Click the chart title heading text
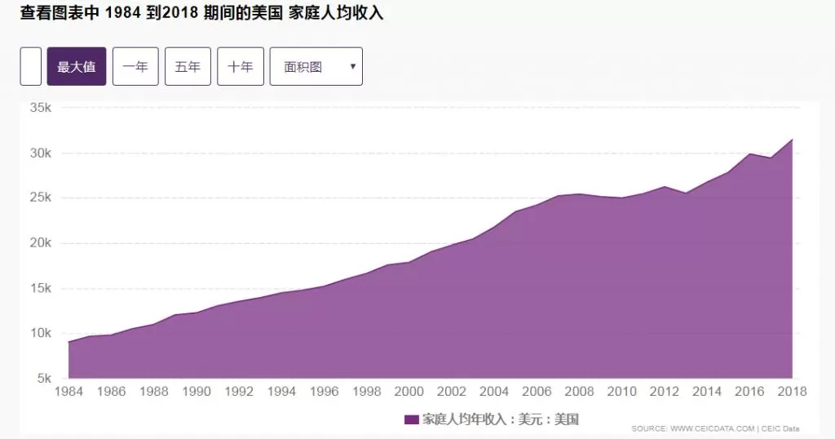The image size is (835, 439). click(x=202, y=13)
